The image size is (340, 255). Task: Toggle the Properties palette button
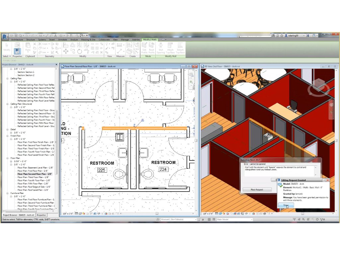pos(17,51)
